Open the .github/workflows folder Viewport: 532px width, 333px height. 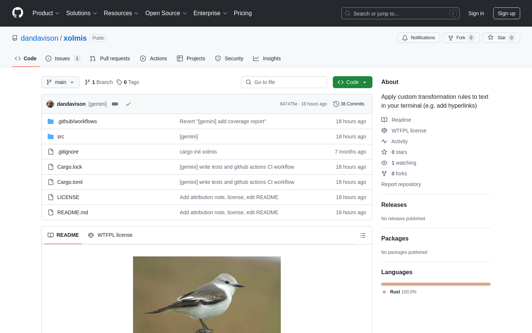tap(77, 121)
